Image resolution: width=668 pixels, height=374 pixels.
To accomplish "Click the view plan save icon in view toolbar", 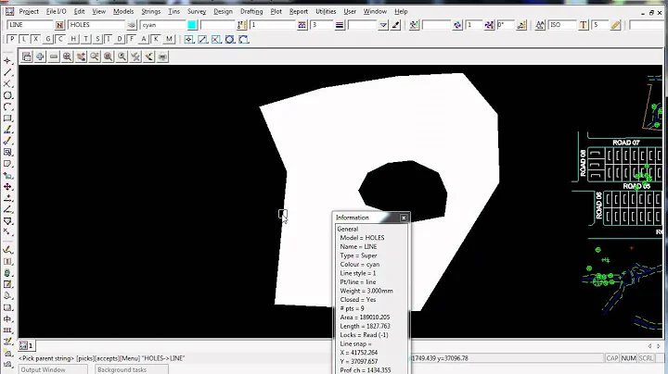I will (26, 56).
